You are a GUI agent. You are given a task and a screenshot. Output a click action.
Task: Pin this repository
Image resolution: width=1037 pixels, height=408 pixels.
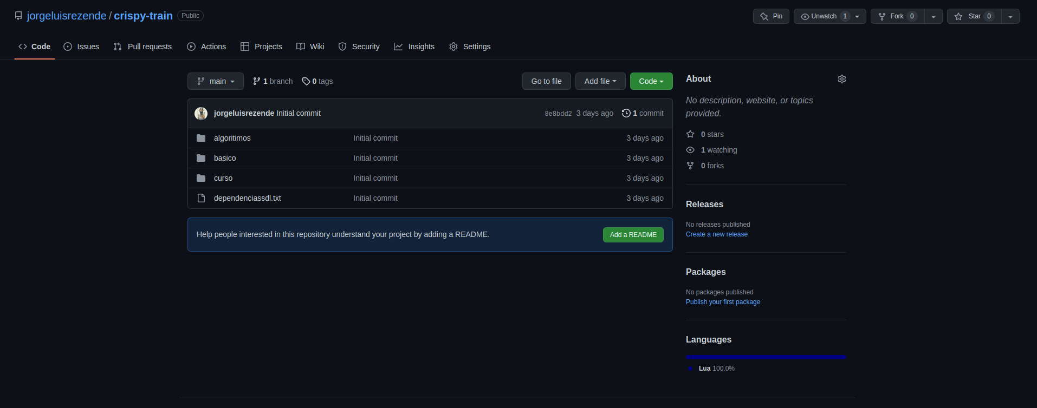point(771,16)
